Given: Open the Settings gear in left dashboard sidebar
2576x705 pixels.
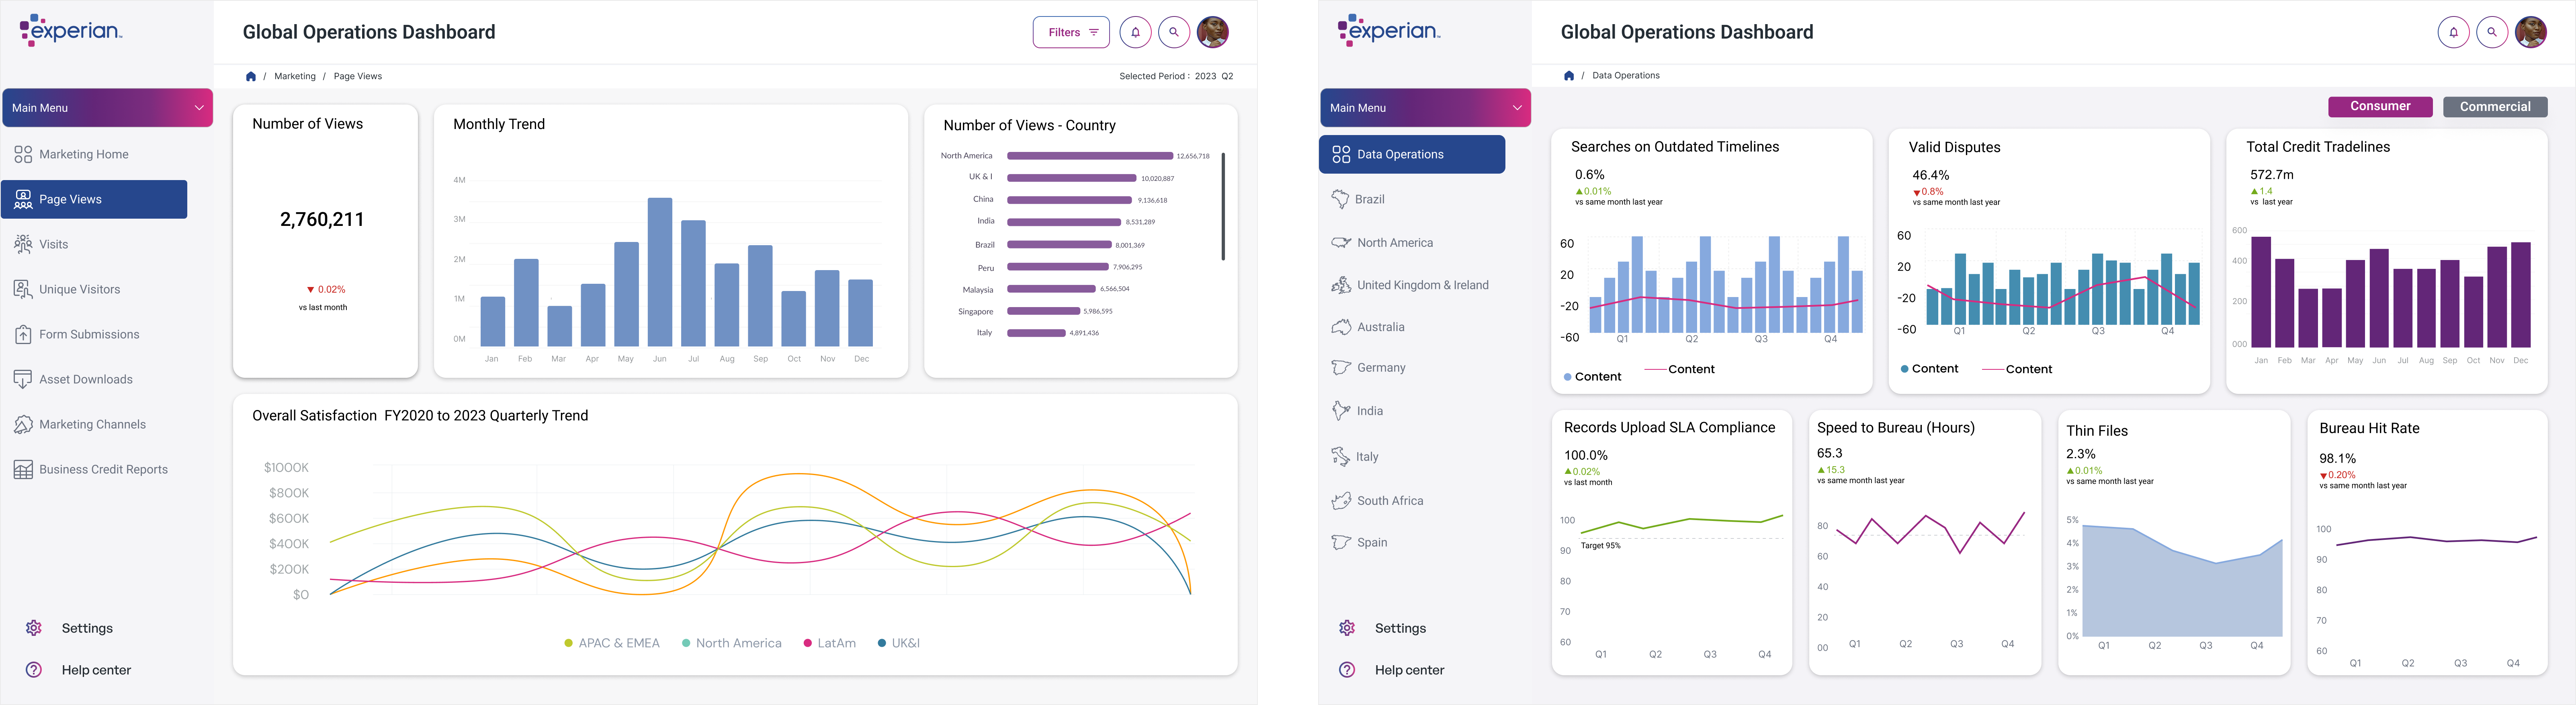Looking at the screenshot, I should [34, 628].
